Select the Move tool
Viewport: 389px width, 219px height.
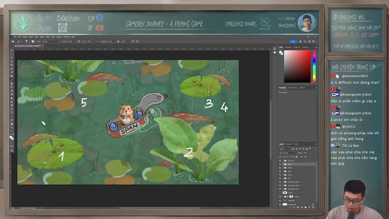coord(12,50)
